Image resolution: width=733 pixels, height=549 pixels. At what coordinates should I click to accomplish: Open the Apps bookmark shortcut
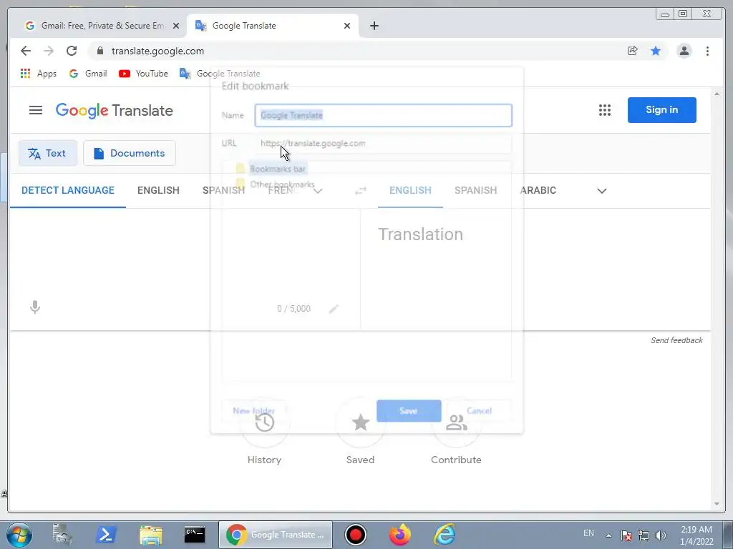(x=39, y=74)
